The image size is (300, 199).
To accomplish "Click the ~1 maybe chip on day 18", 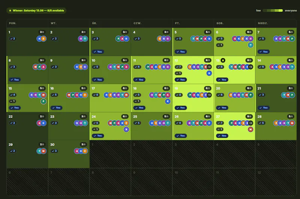I will [x=137, y=101].
